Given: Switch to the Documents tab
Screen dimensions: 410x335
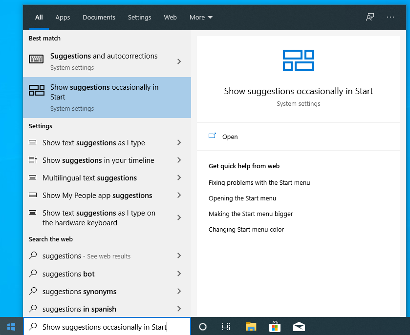Looking at the screenshot, I should click(x=99, y=17).
